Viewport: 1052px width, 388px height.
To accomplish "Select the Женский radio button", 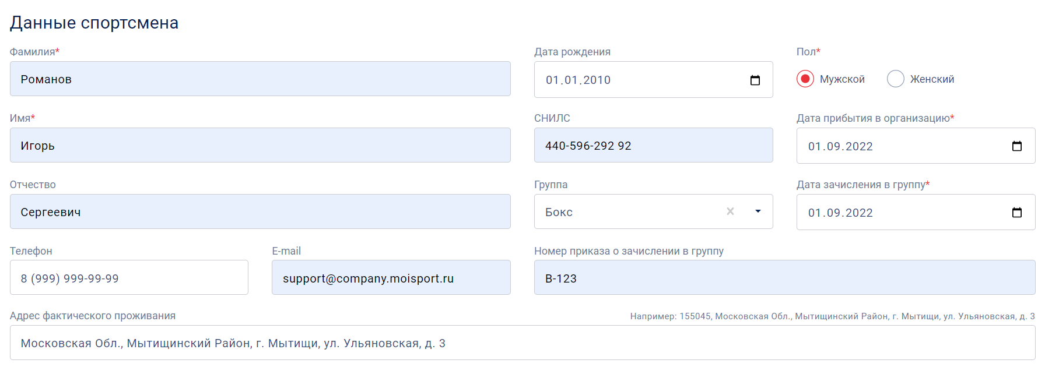I will click(896, 79).
